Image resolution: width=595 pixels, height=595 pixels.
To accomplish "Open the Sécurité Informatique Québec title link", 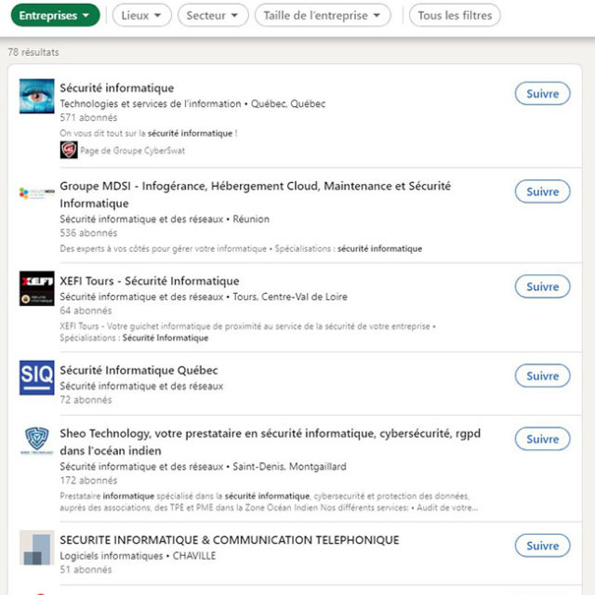I will pyautogui.click(x=139, y=370).
